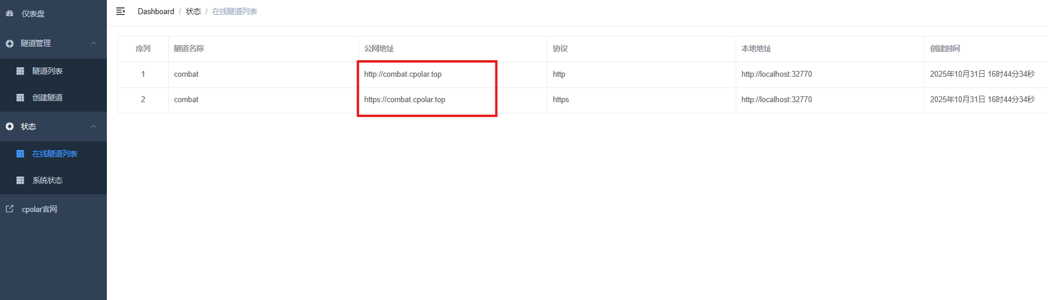Click the 公网地址 column header

click(x=379, y=49)
